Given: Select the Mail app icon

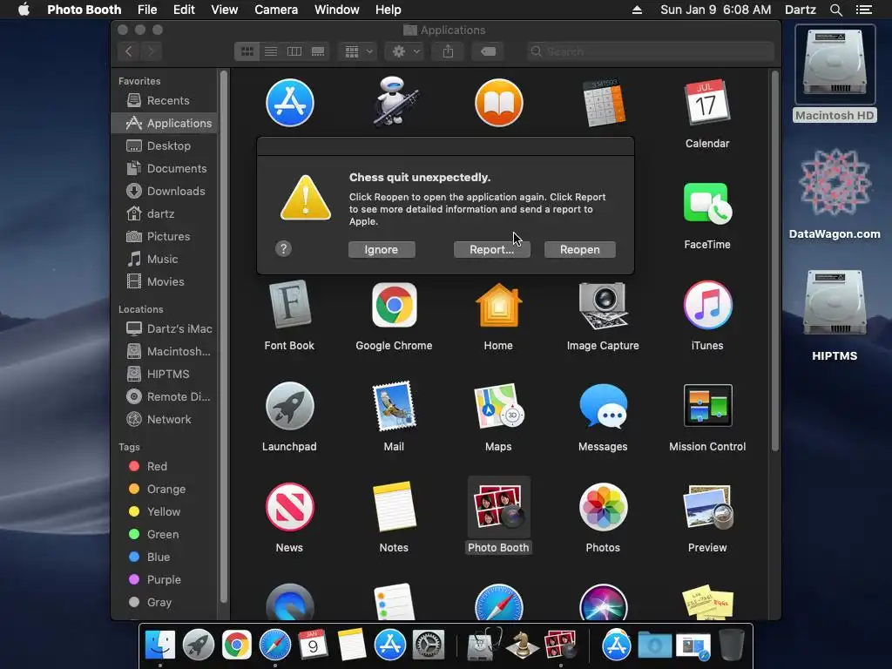Looking at the screenshot, I should coord(394,406).
